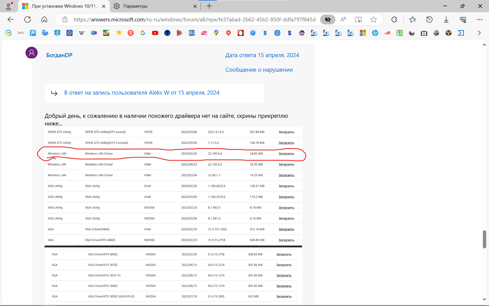Open the Google Maps bookmark

point(216,33)
